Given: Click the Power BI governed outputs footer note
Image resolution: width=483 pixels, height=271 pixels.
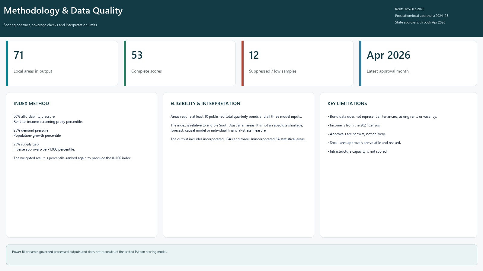Looking at the screenshot, I should 89,252.
